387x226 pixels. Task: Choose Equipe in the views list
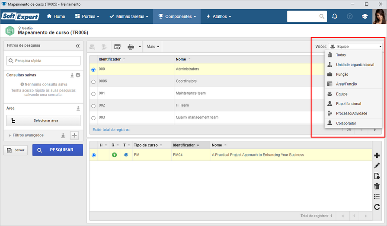coord(353,94)
